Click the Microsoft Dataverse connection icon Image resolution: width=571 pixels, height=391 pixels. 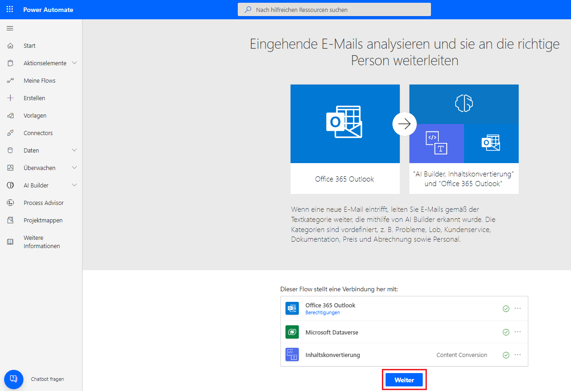point(292,332)
